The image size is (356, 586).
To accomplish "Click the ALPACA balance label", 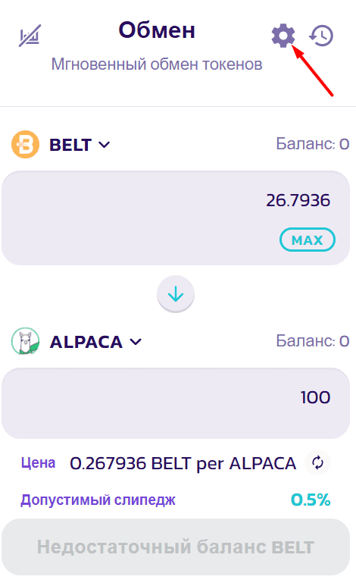I will (x=312, y=341).
